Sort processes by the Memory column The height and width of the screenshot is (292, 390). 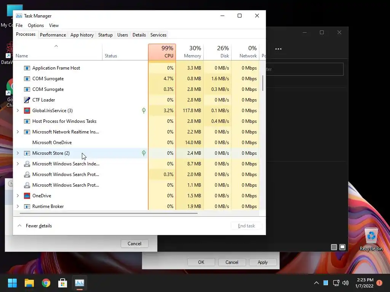click(190, 52)
